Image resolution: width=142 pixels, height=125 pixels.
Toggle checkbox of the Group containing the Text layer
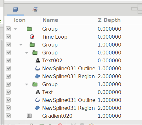pyautogui.click(x=8, y=84)
